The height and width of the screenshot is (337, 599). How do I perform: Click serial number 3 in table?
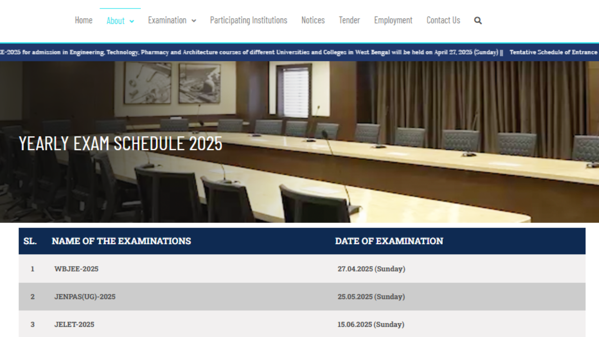[32, 324]
